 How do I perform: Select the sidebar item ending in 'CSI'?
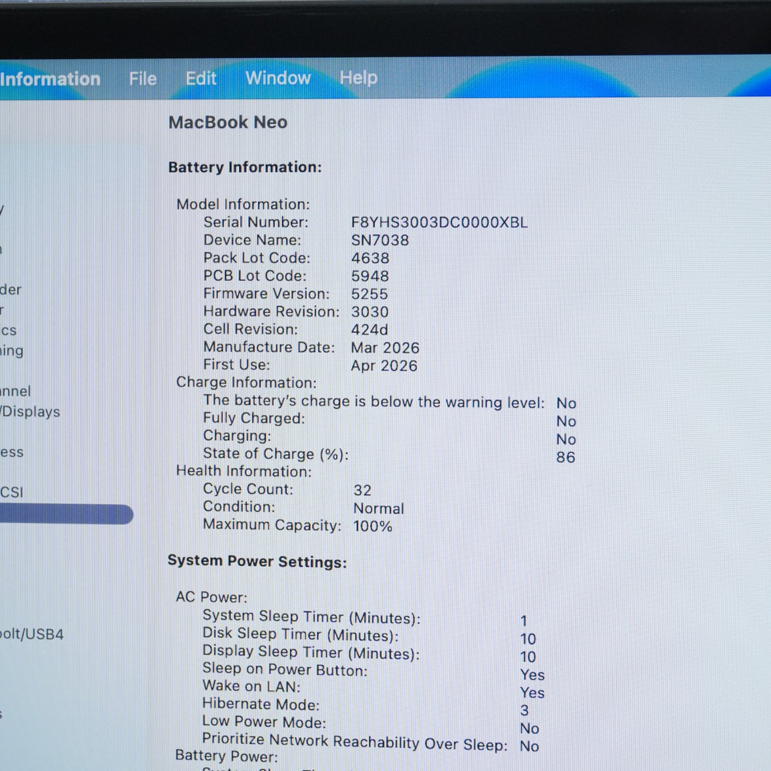(12, 492)
